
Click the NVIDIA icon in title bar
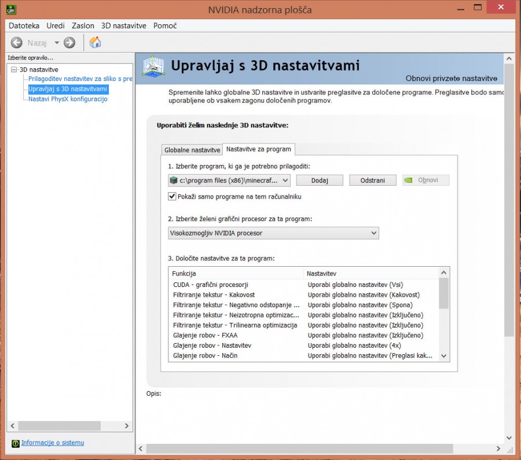point(10,9)
